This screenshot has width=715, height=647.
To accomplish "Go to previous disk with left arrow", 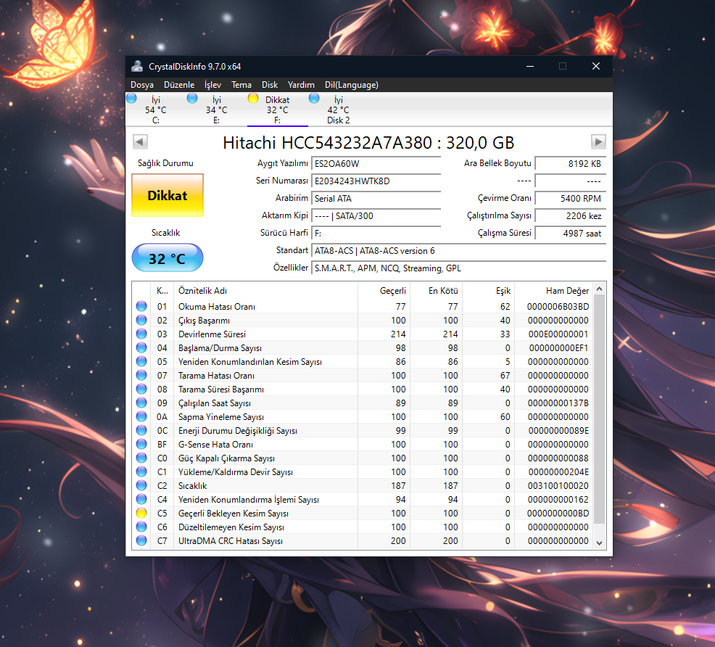I will tap(140, 141).
